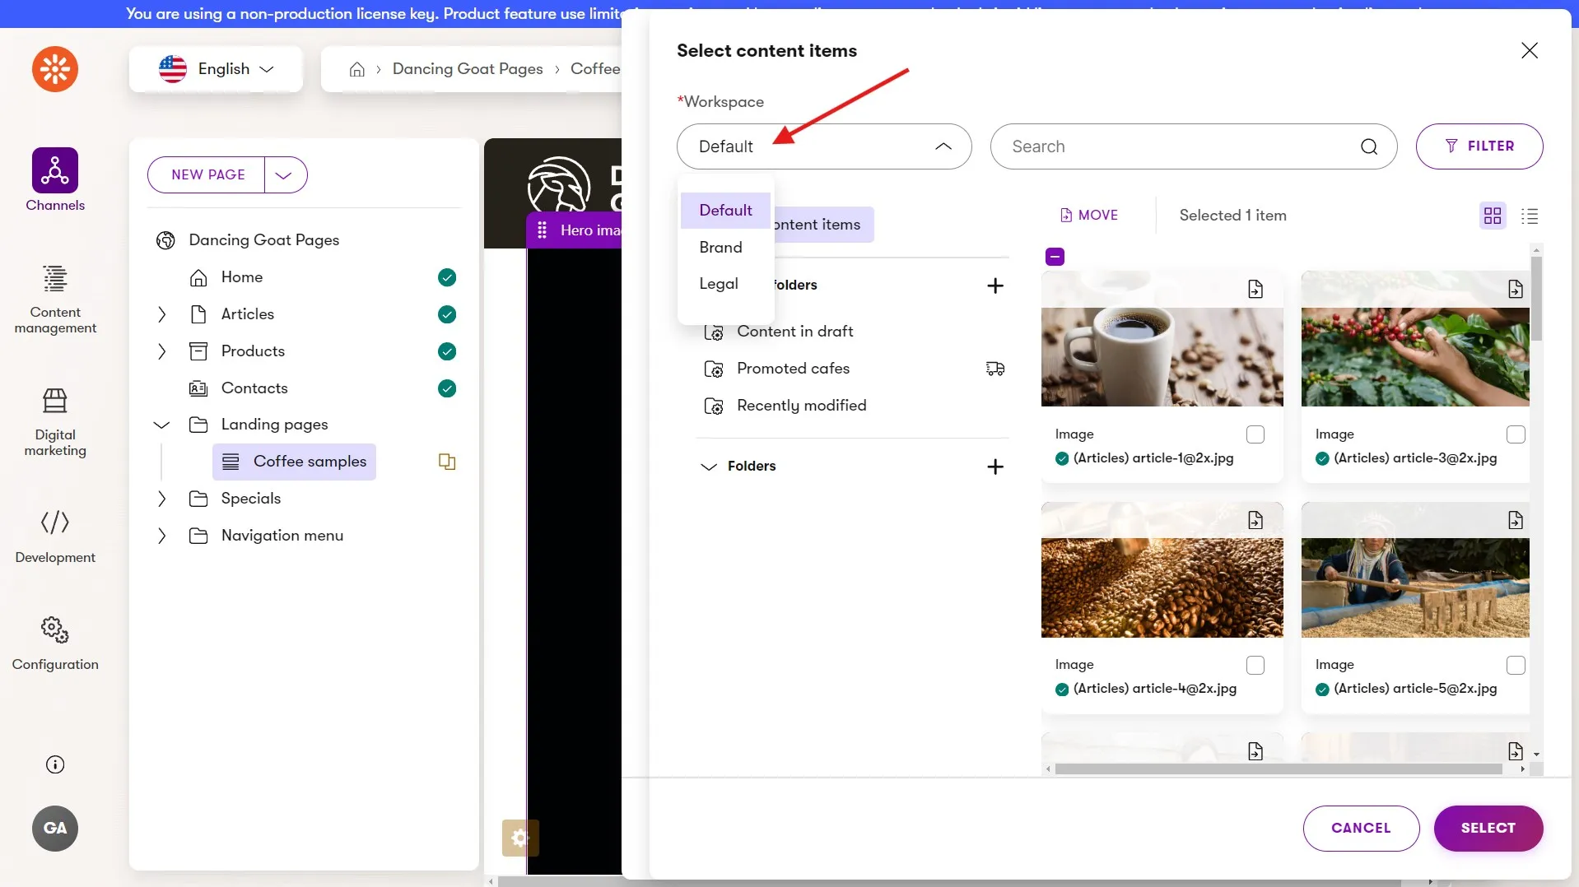Expand the Articles tree node

click(x=161, y=314)
